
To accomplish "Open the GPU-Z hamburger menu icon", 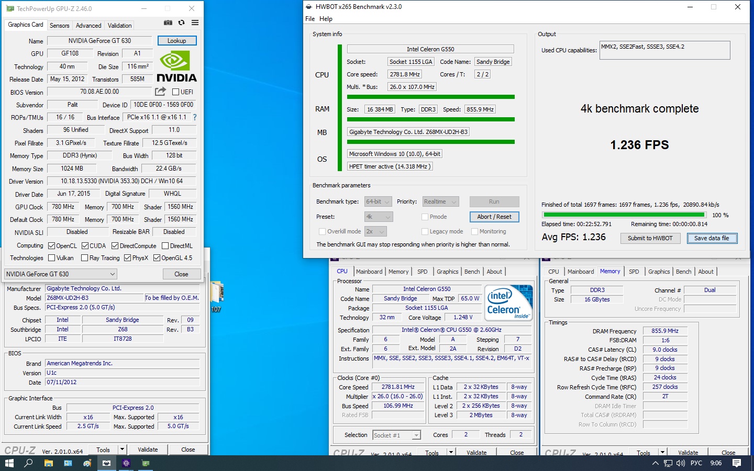I will [195, 23].
